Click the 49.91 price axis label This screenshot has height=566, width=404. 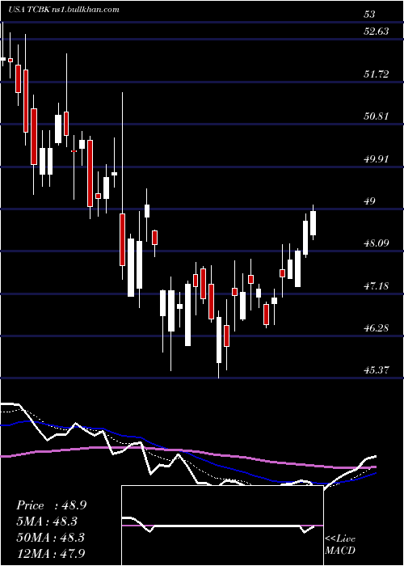(377, 159)
